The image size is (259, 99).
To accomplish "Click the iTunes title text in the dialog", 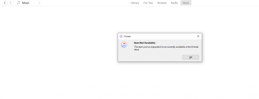I will coord(127,36).
